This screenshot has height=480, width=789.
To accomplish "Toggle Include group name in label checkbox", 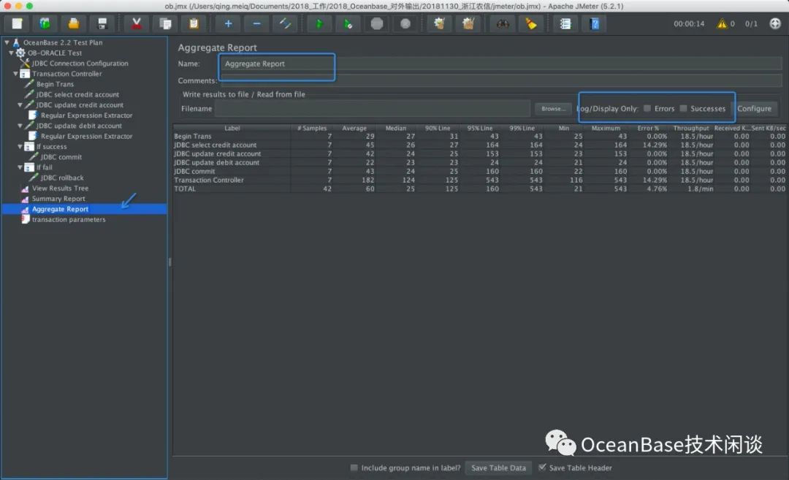I will pos(354,468).
